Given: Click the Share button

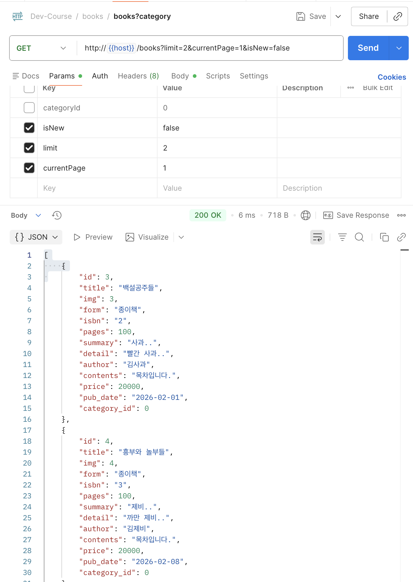Looking at the screenshot, I should [x=369, y=16].
